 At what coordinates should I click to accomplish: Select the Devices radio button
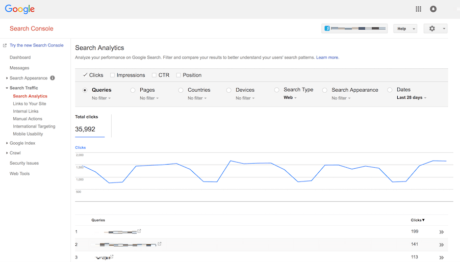tap(228, 90)
